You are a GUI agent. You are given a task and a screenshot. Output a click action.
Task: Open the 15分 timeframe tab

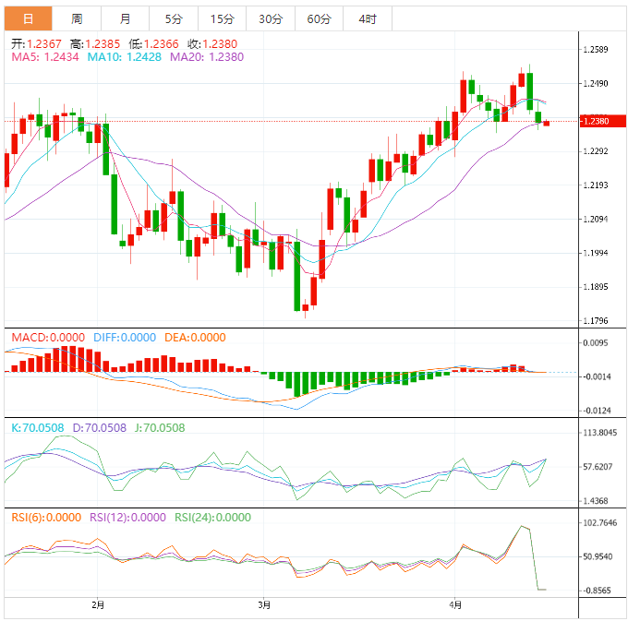tap(222, 18)
